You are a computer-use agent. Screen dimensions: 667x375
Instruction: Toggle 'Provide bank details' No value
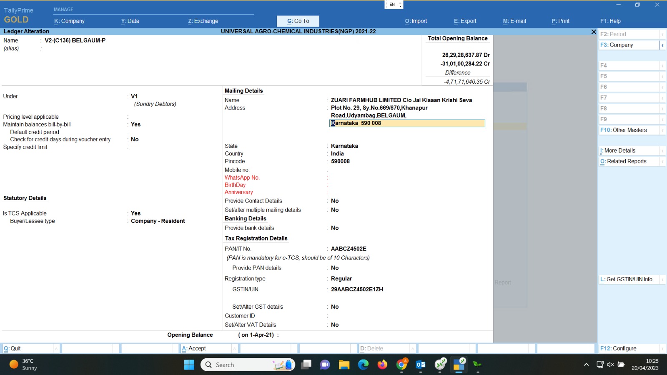[x=335, y=228]
